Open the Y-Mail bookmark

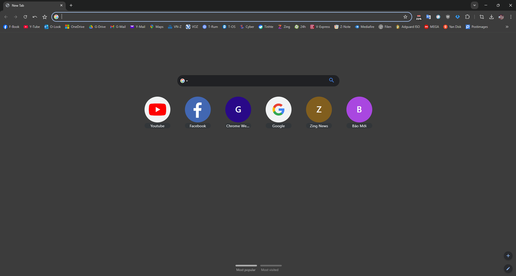click(137, 27)
